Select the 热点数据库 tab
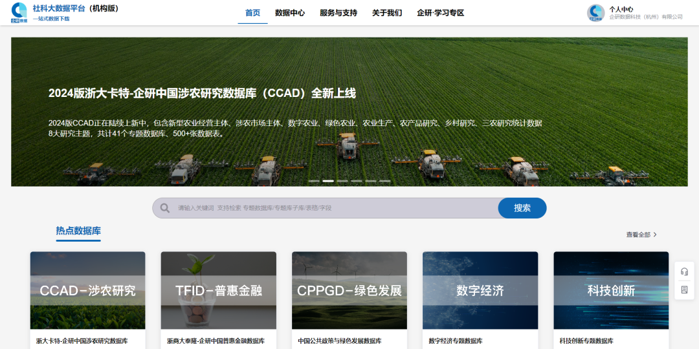The image size is (699, 349). pyautogui.click(x=78, y=231)
